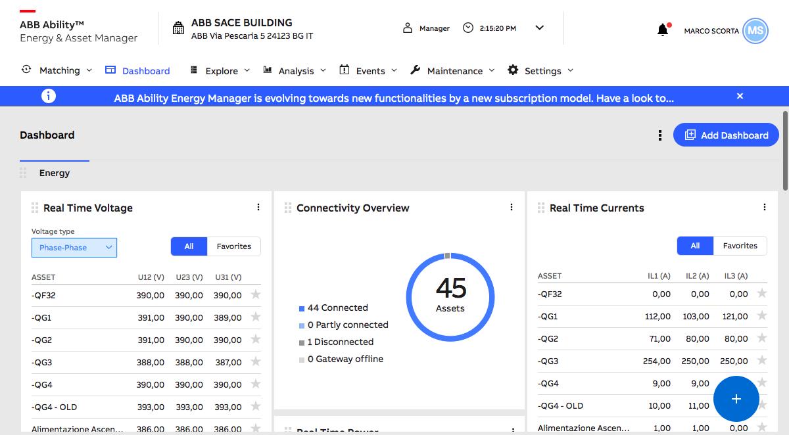Click the MS user avatar
This screenshot has height=435, width=789.
click(x=755, y=31)
